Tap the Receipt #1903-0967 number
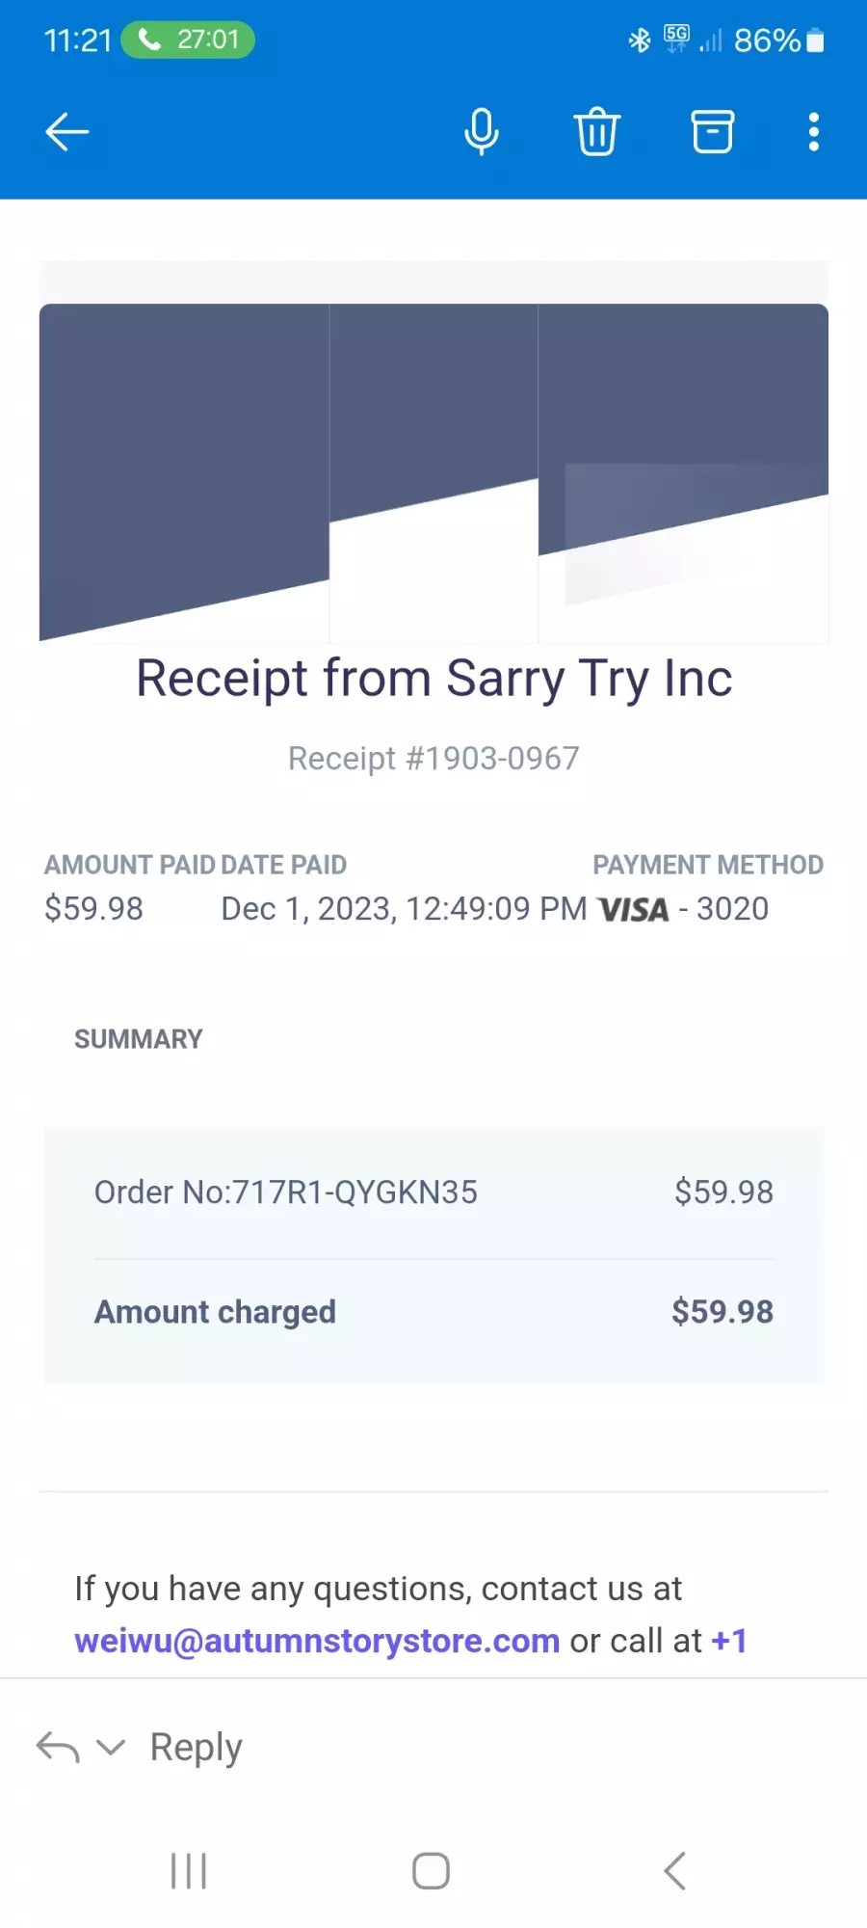Image resolution: width=867 pixels, height=1928 pixels. click(433, 759)
